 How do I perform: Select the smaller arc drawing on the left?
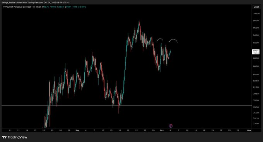(160, 40)
